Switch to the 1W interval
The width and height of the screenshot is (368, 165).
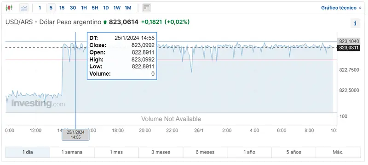(117, 8)
